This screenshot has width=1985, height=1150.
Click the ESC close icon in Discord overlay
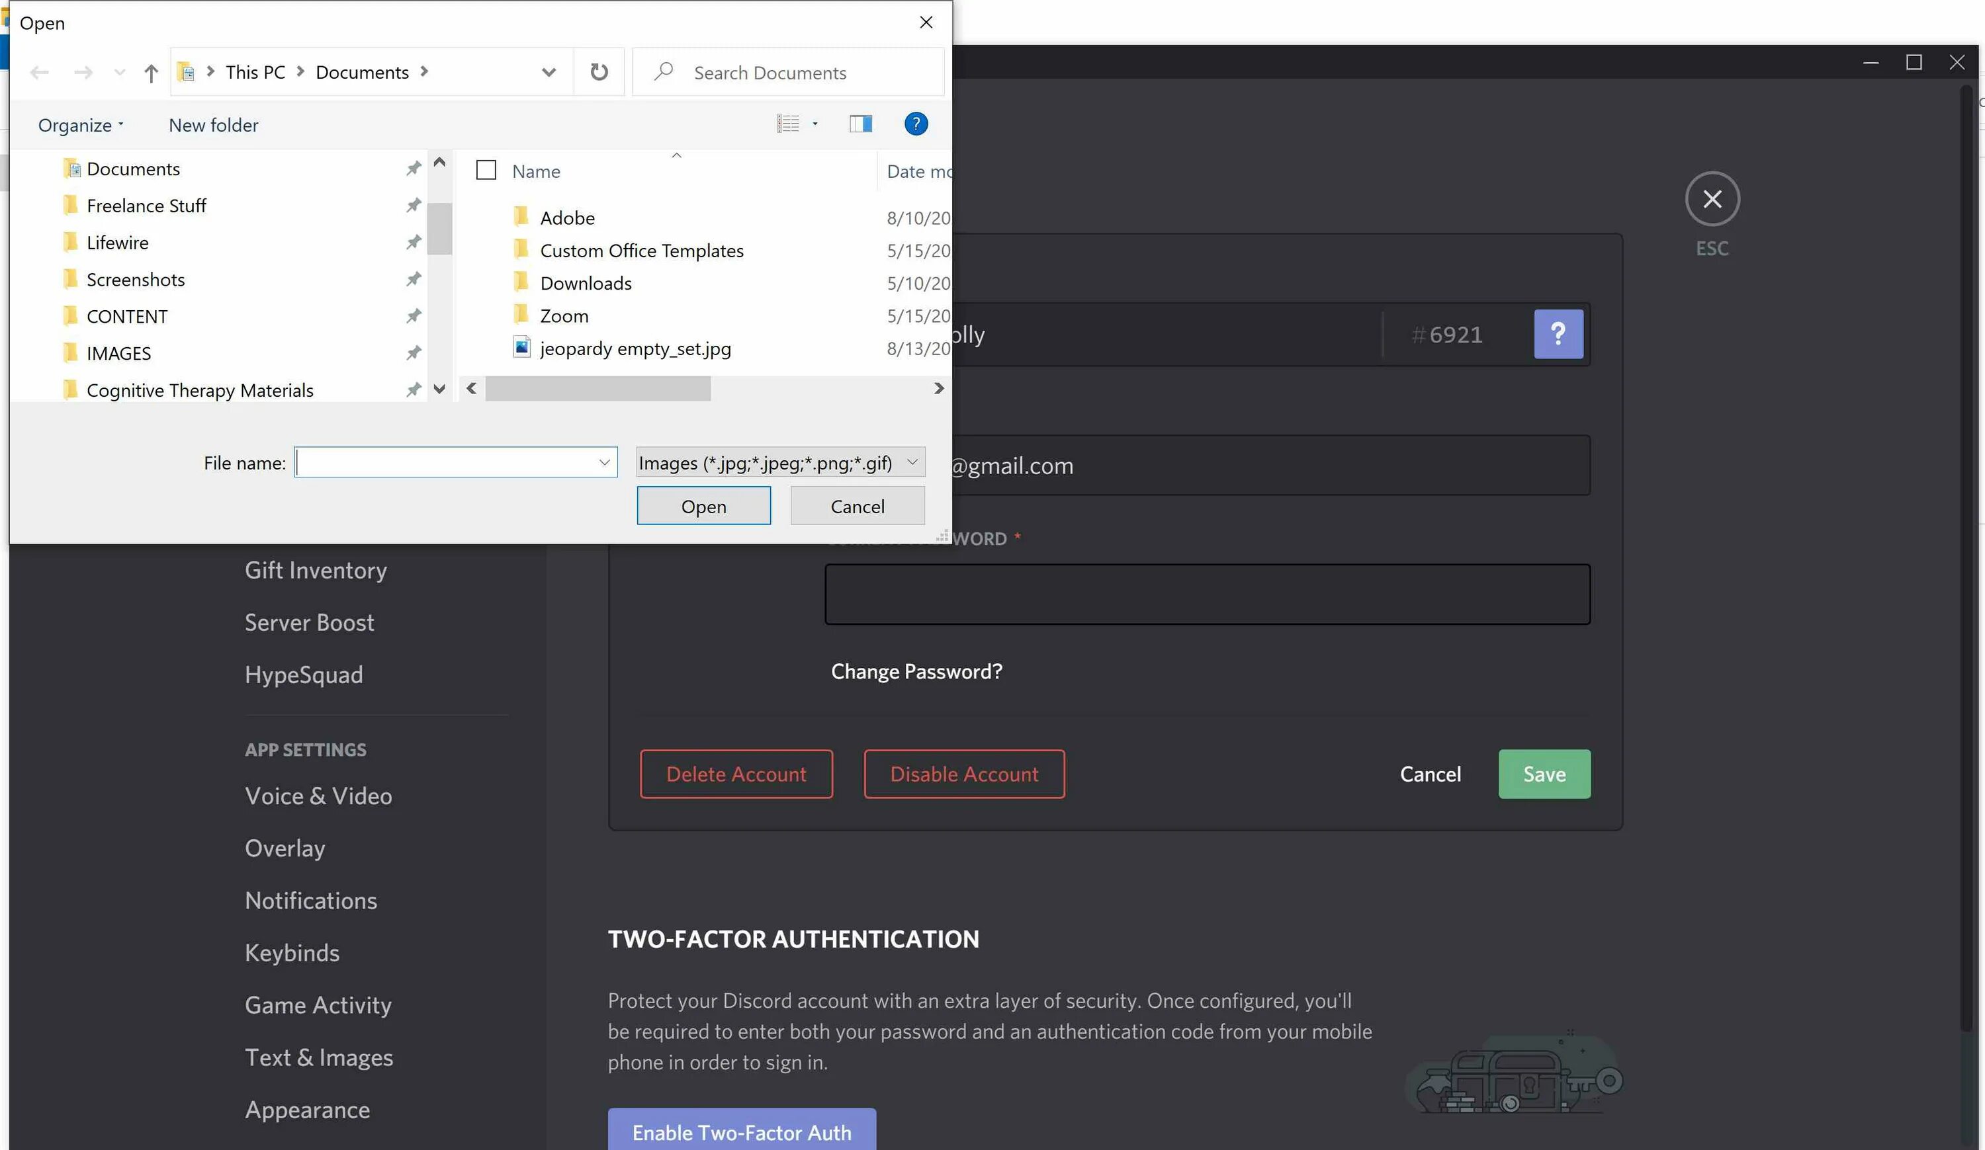pos(1712,198)
